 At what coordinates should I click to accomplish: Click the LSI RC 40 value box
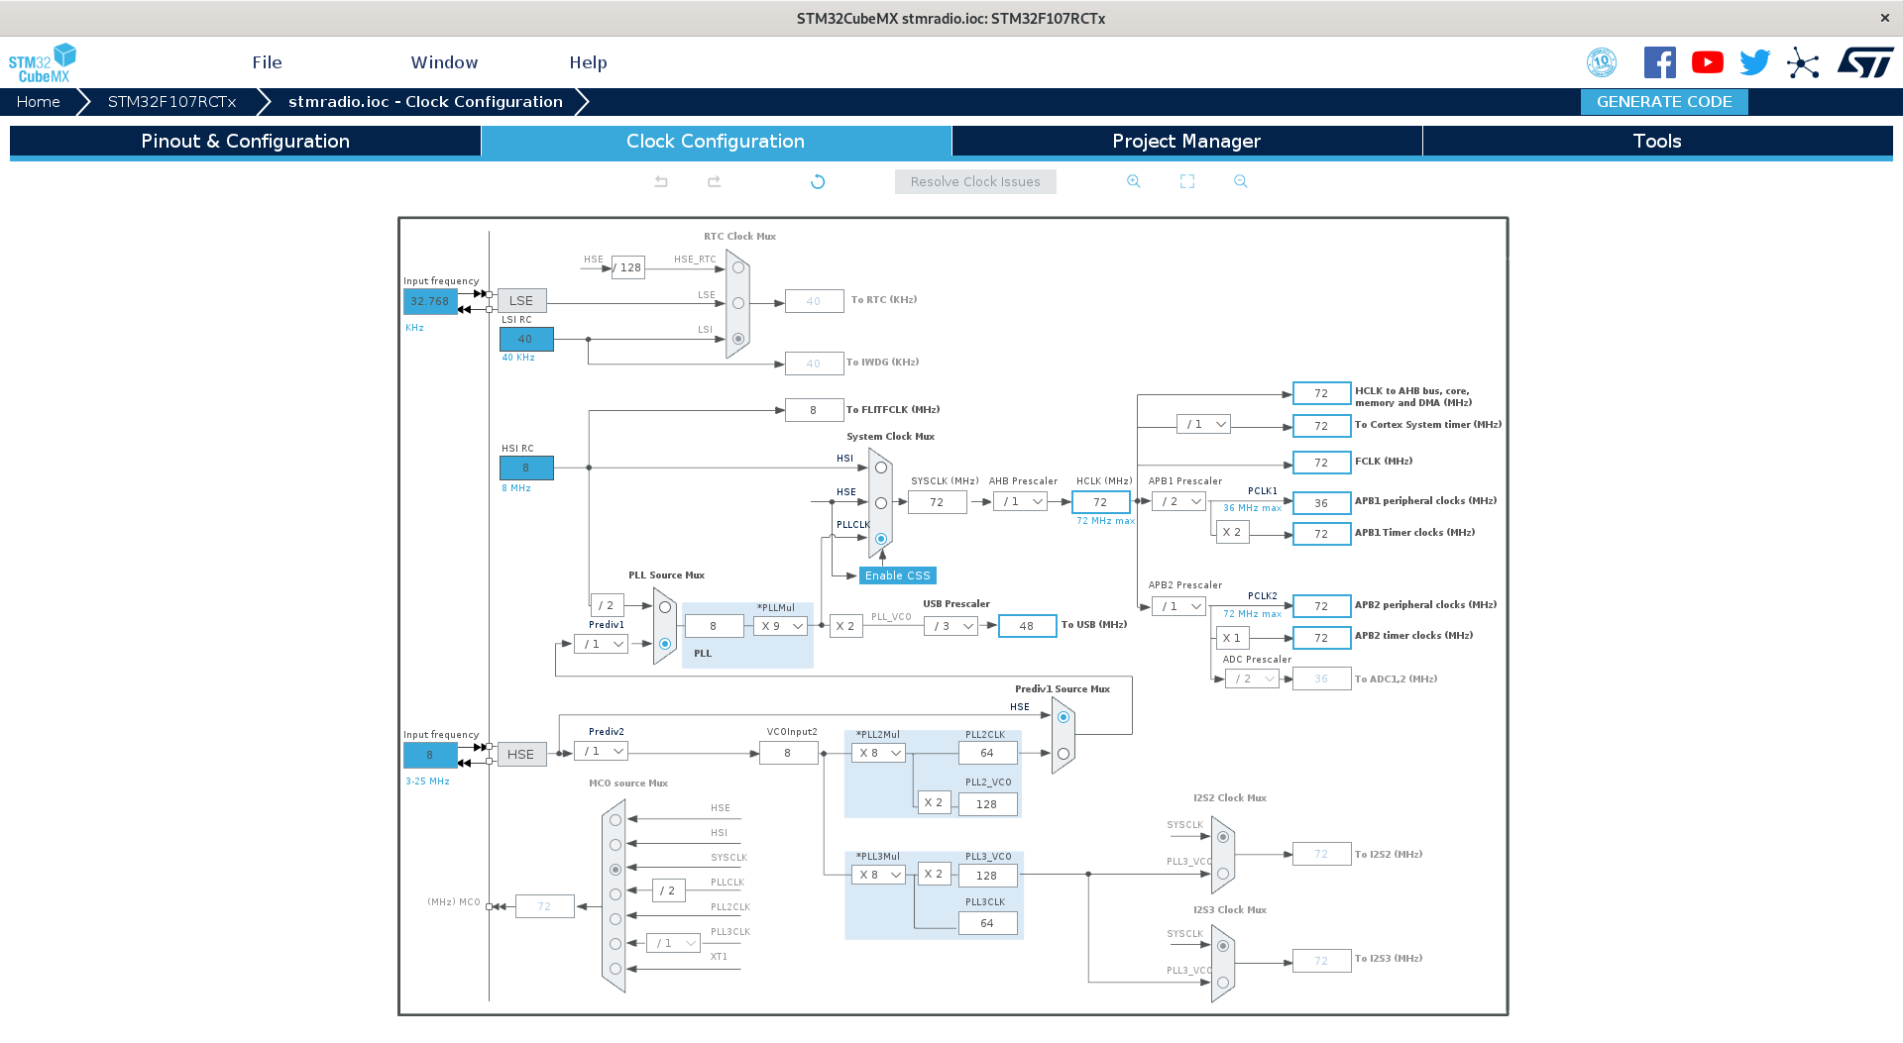click(x=526, y=339)
